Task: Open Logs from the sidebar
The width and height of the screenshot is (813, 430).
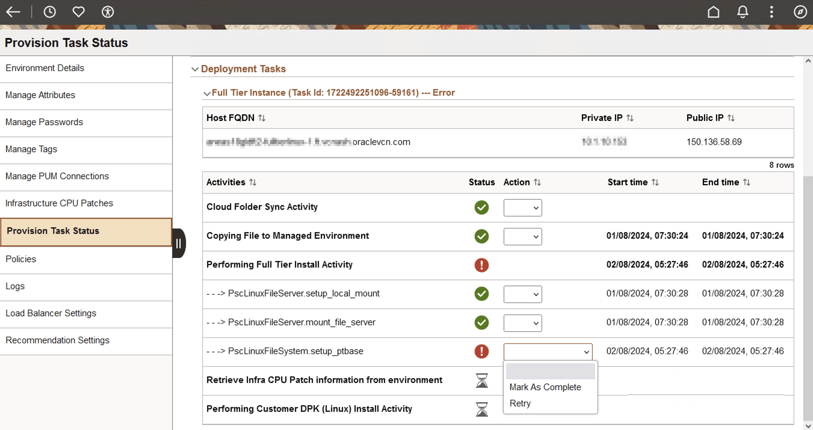Action: [15, 286]
